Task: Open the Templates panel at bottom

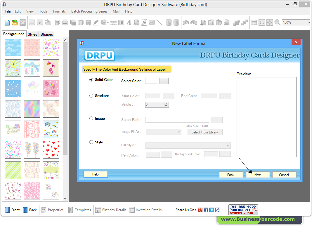Action: 79,210
